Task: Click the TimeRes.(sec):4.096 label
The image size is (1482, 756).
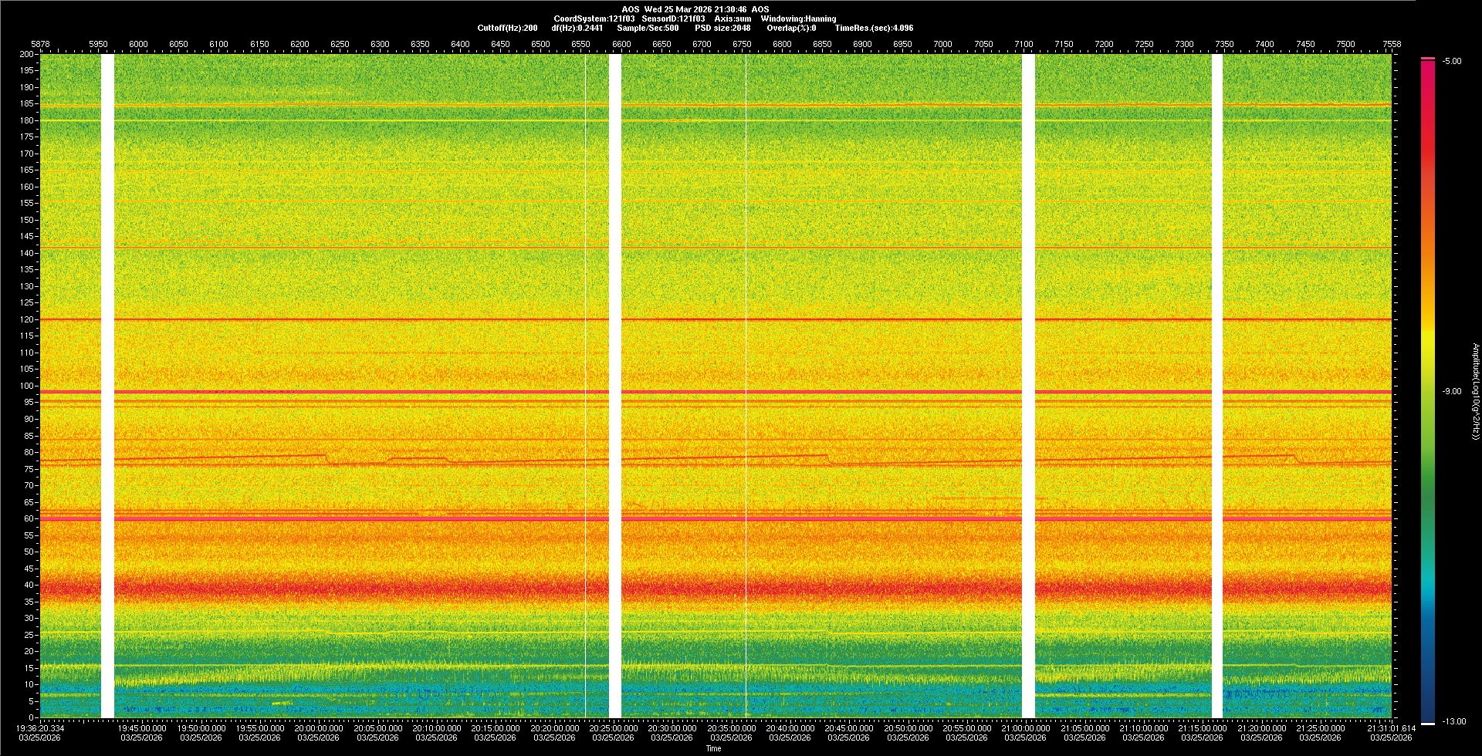Action: pos(873,28)
